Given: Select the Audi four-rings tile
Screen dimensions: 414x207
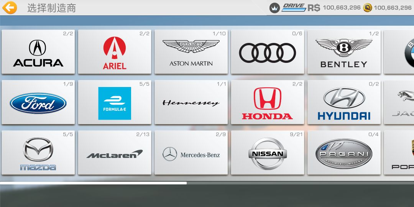Looking at the screenshot, I should tap(268, 52).
